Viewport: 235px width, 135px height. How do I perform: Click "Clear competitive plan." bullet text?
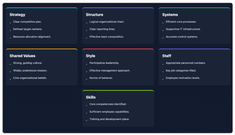(27, 22)
